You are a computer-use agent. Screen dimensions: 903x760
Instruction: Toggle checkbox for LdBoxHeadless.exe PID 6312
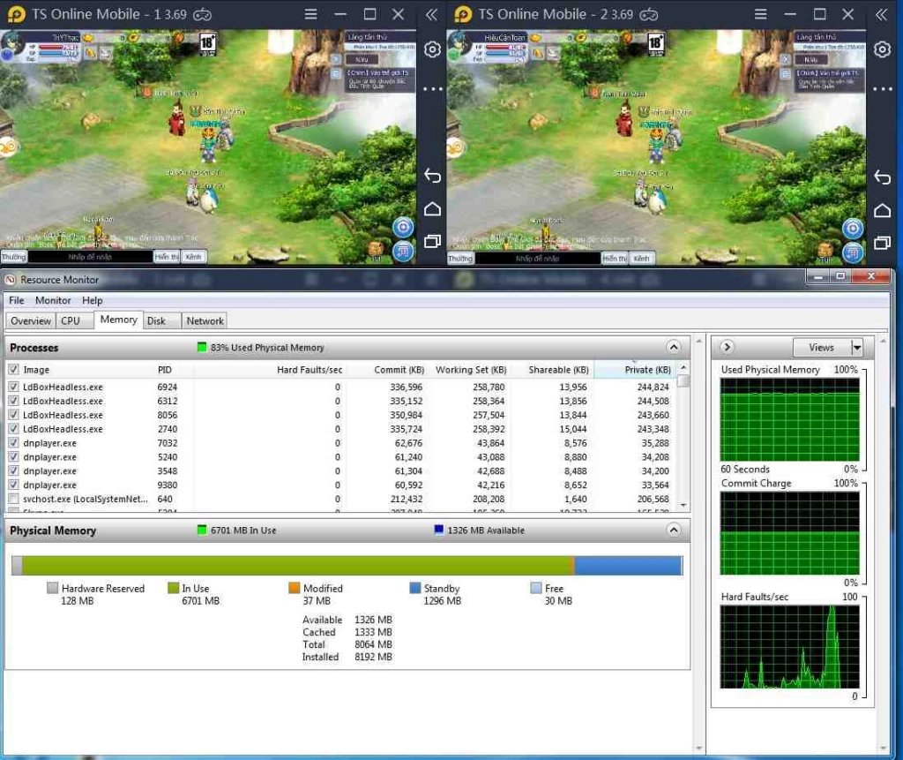(x=14, y=400)
